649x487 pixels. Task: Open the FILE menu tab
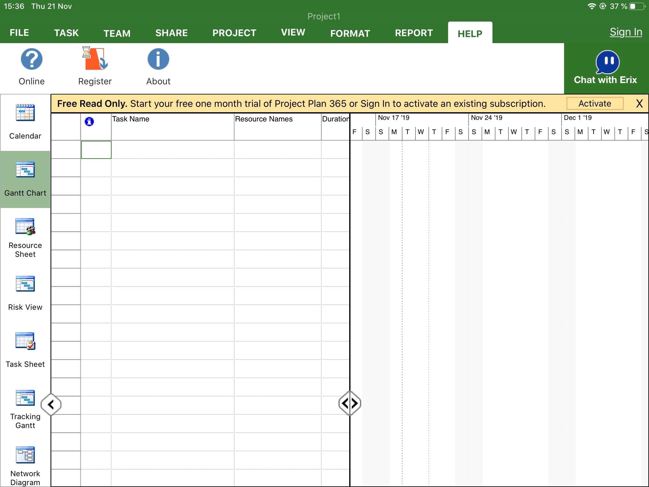pos(19,33)
